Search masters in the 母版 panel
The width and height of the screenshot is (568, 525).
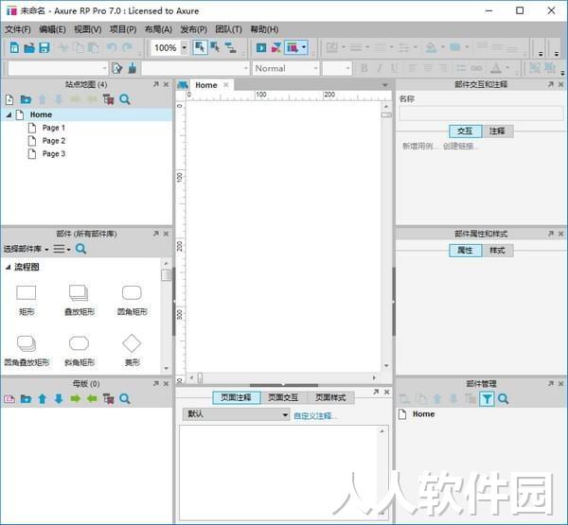[125, 399]
